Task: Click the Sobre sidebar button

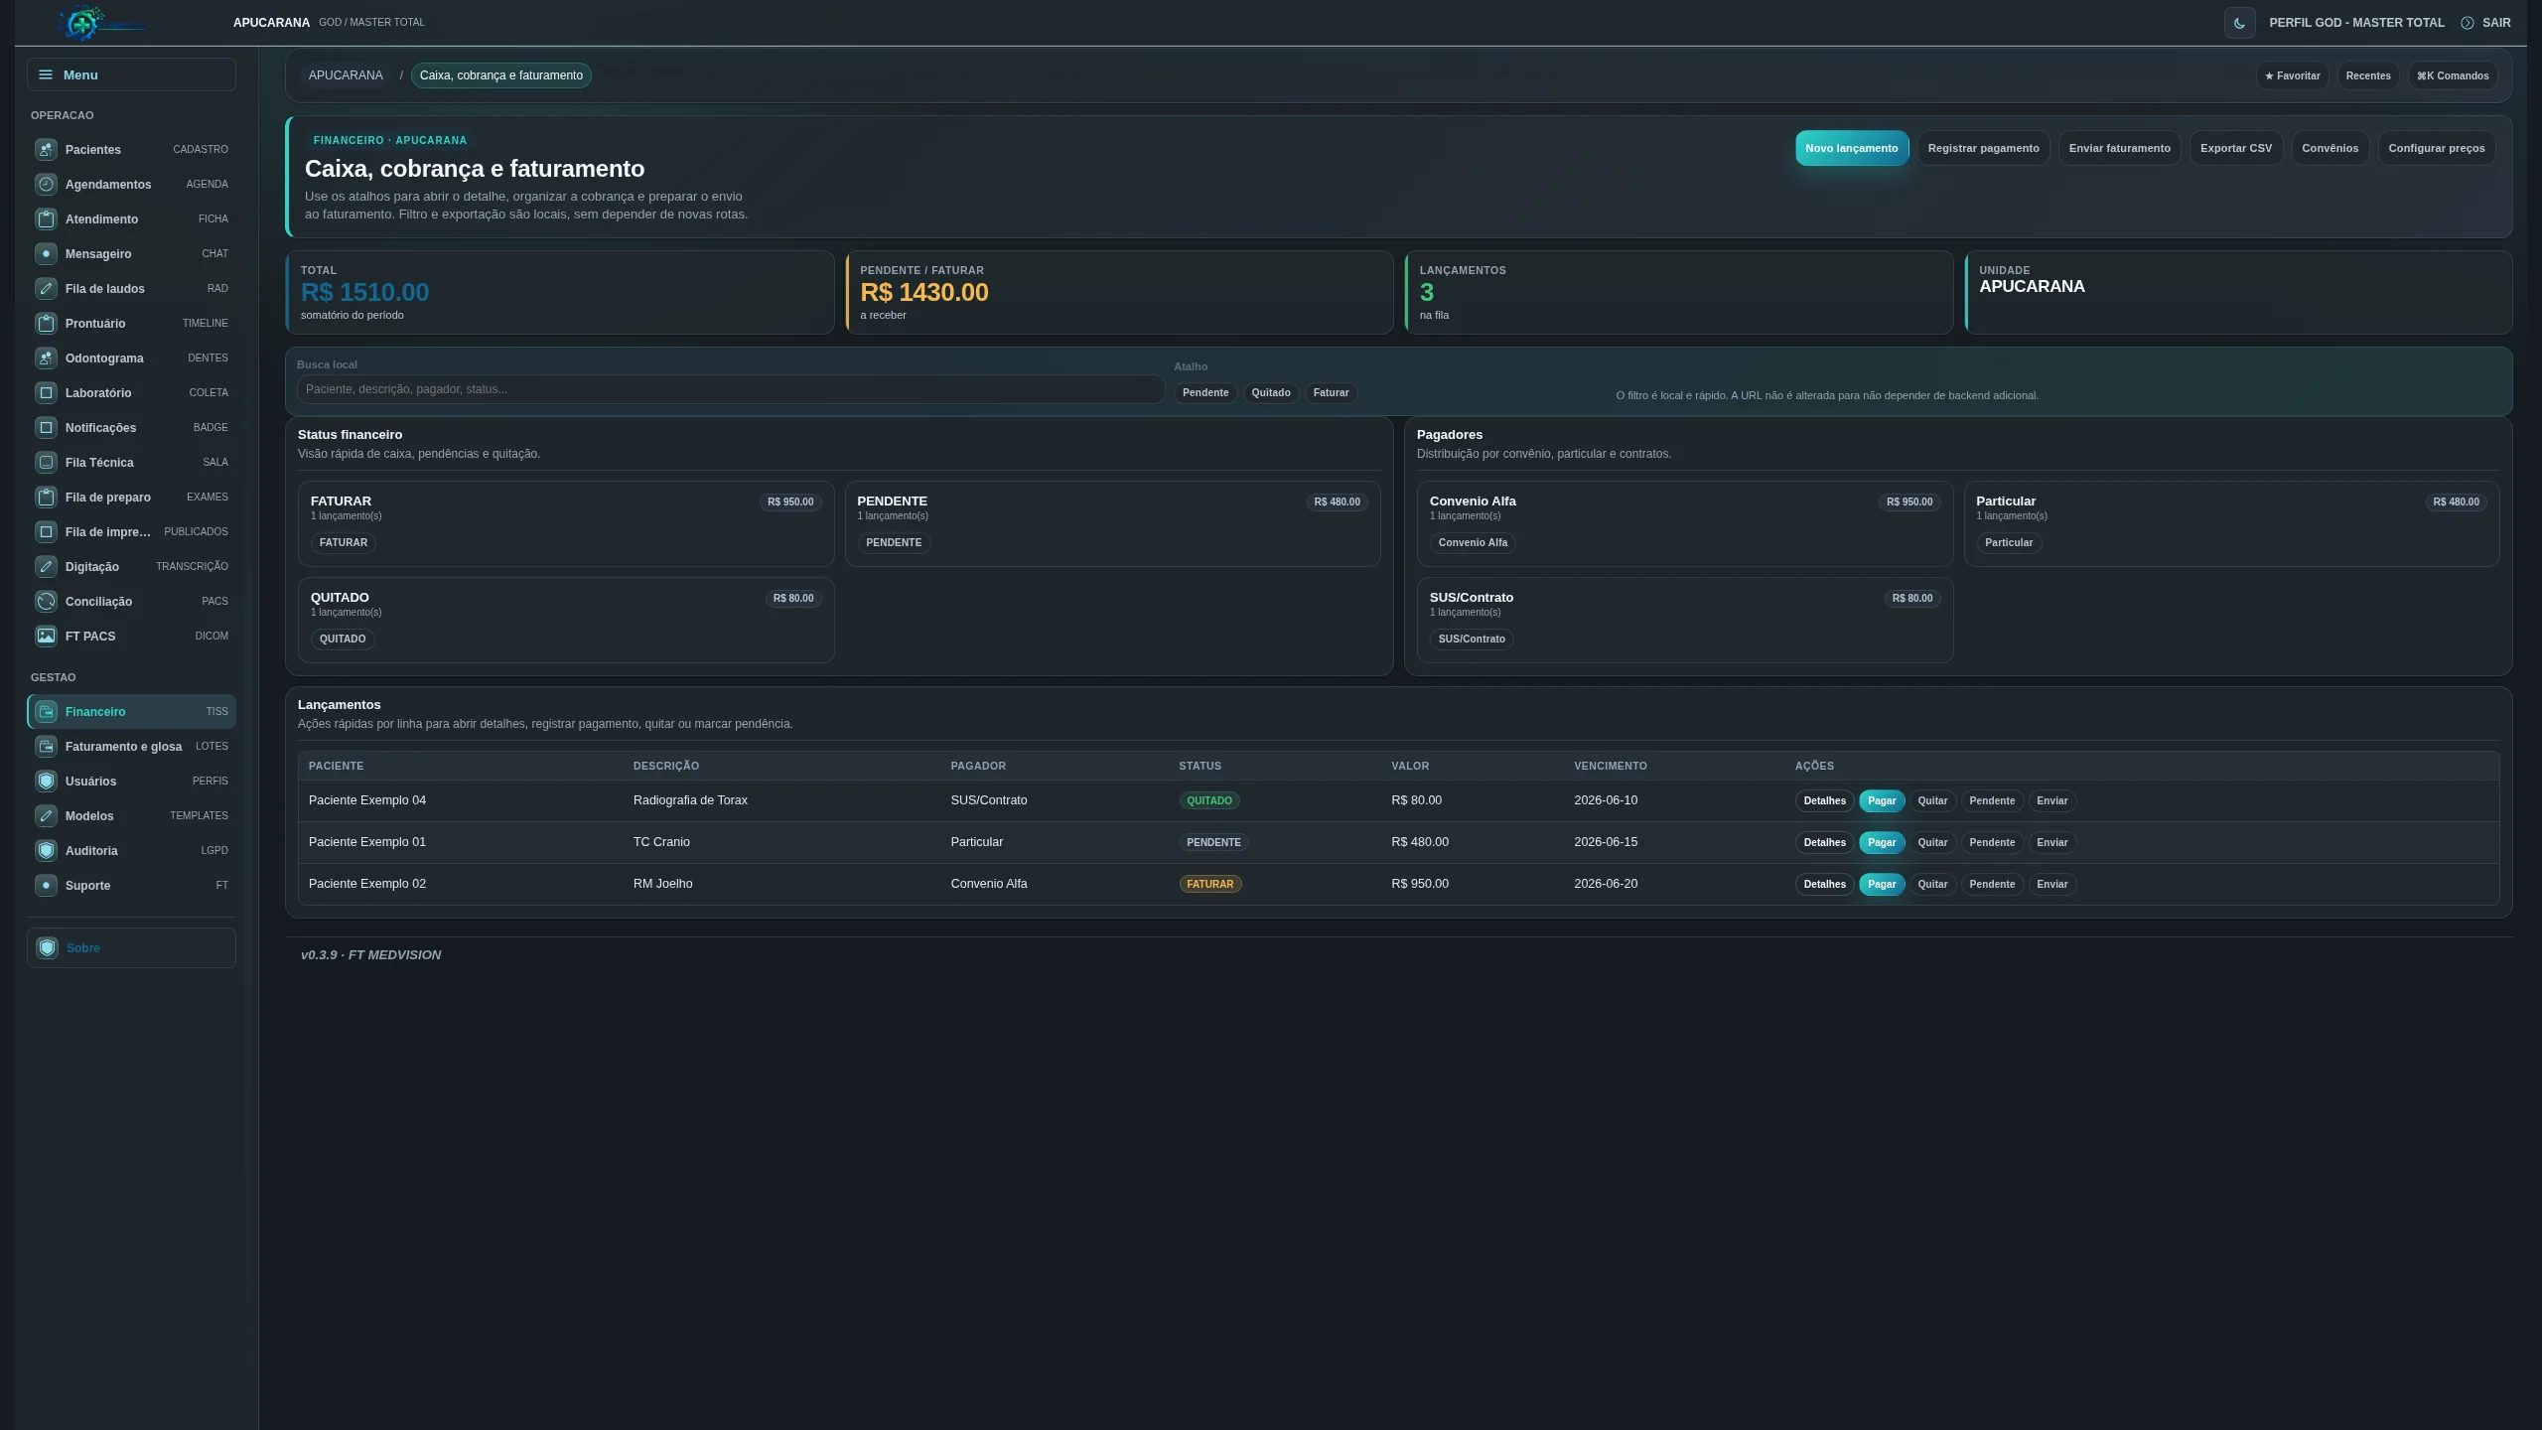Action: pos(131,947)
